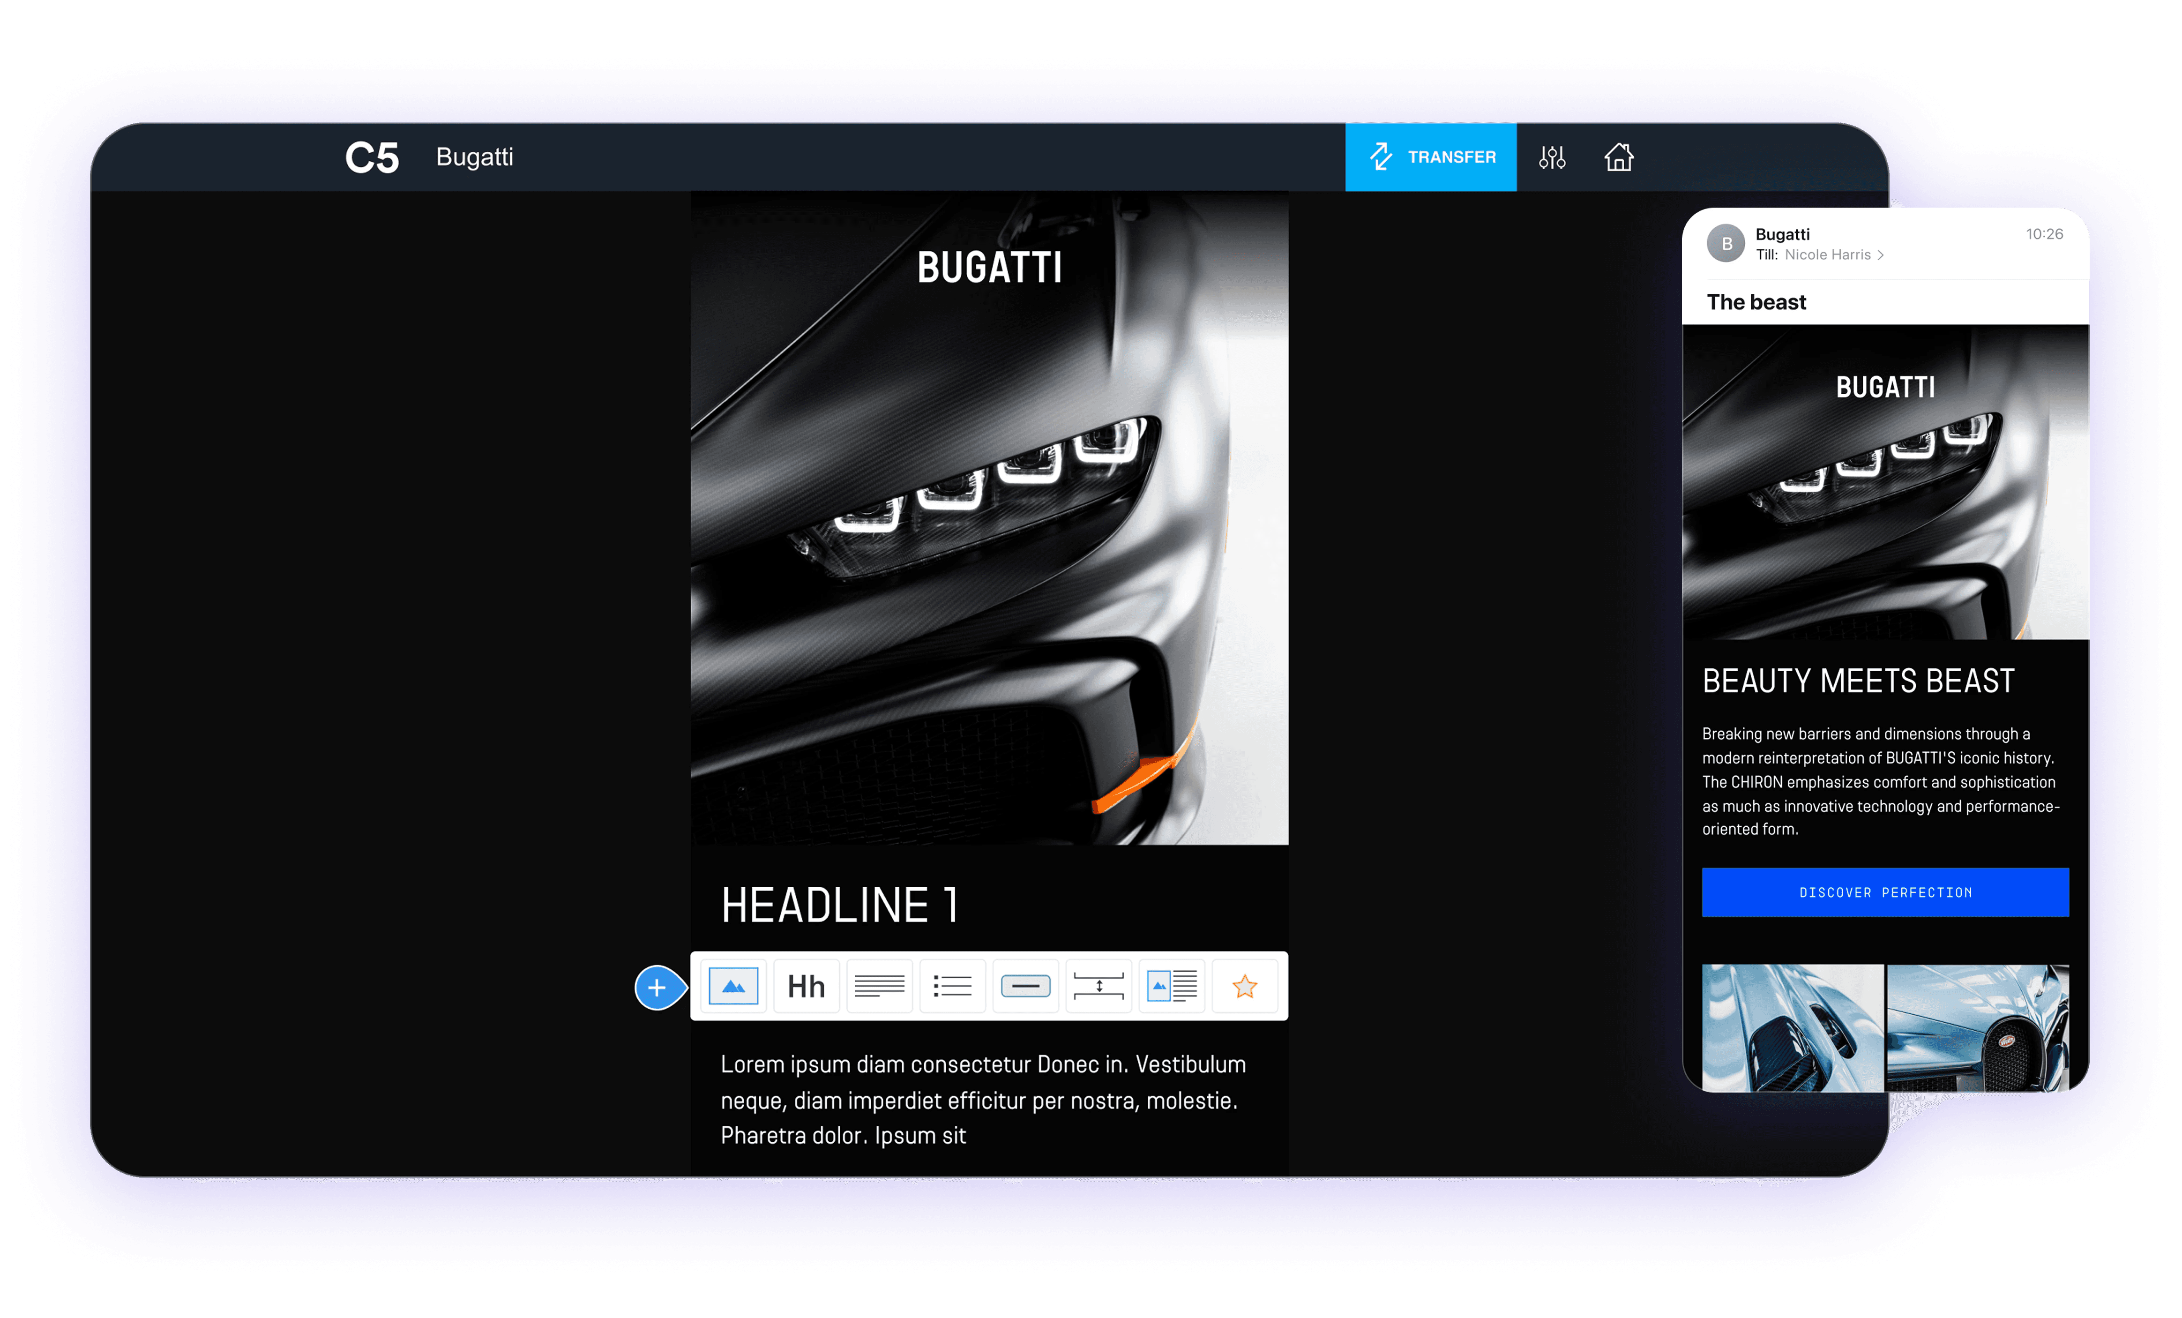Insert a paragraph text block
Screen dimensions: 2182x1318
click(879, 986)
